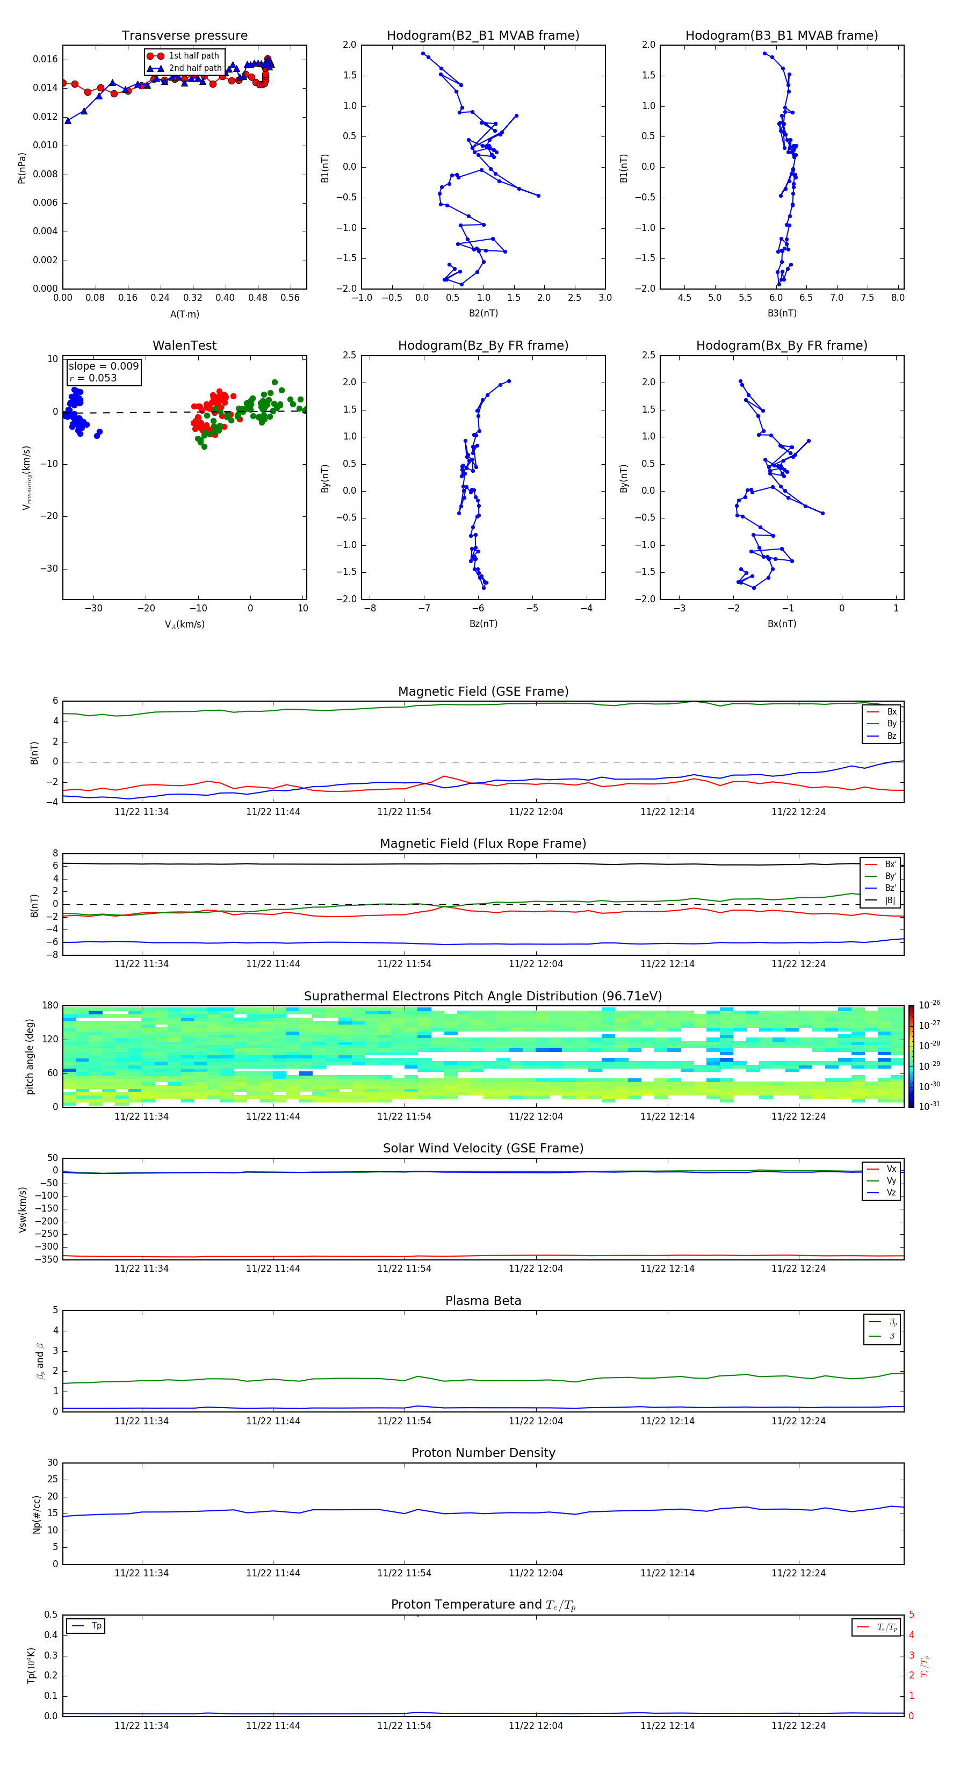The width and height of the screenshot is (967, 1773).
Task: Select the "2nd half path" legend entry
Action: (x=184, y=68)
